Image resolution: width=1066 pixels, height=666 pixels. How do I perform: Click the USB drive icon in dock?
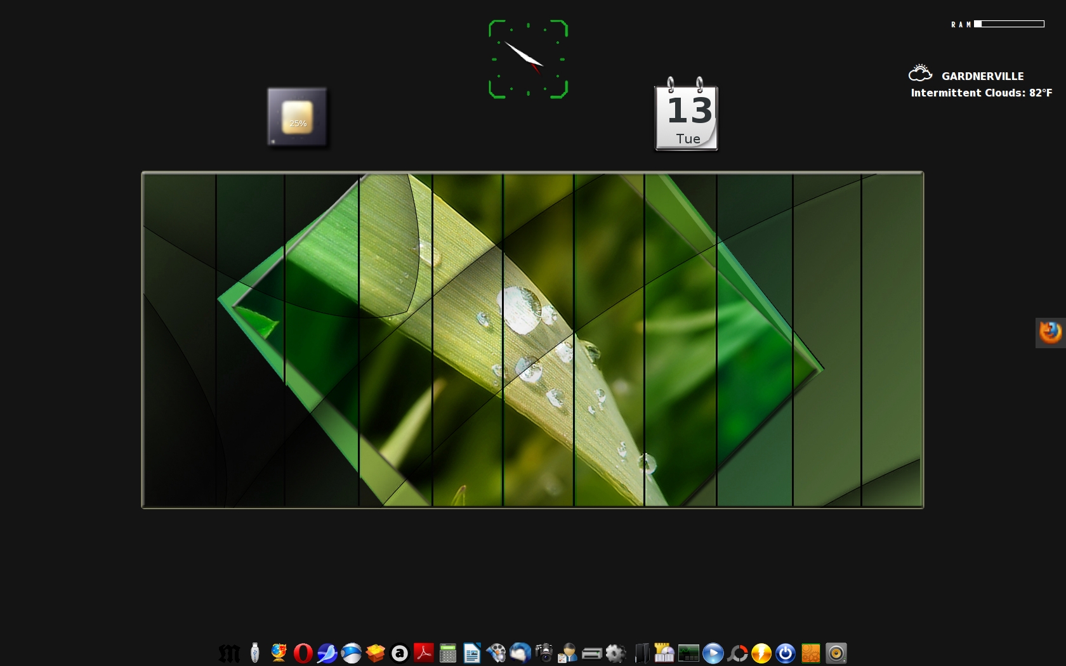tap(254, 653)
